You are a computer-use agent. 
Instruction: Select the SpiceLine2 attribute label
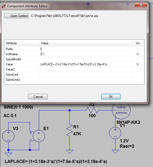click(13, 80)
